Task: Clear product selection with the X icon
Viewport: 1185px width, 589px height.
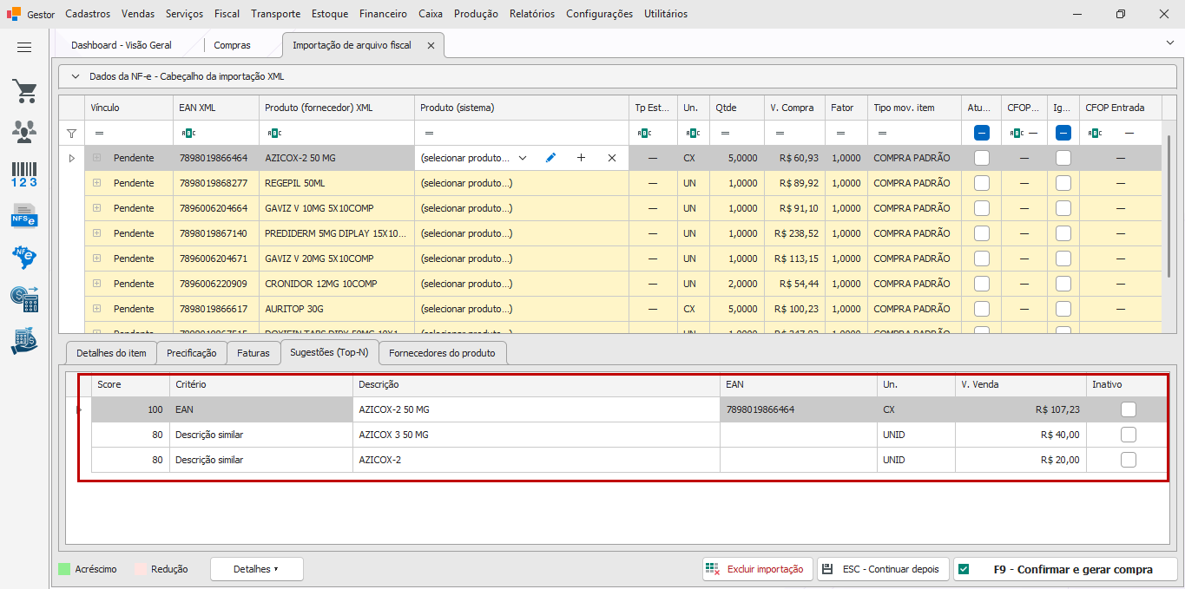Action: tap(612, 158)
